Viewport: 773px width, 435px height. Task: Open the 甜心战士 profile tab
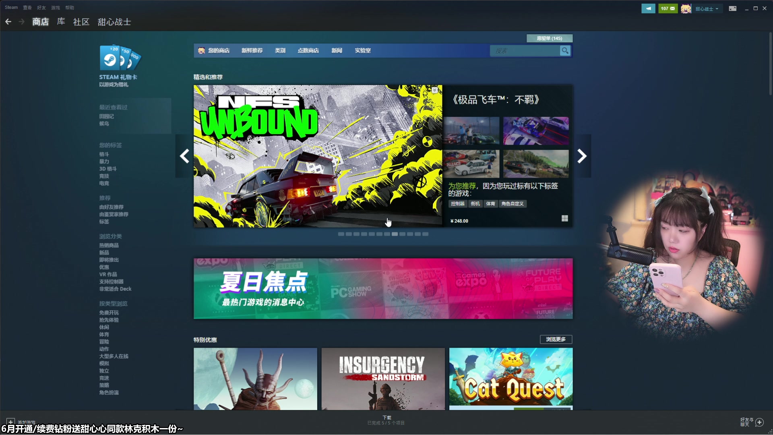click(114, 22)
